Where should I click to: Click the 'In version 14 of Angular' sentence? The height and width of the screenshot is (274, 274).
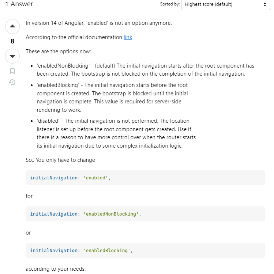click(x=99, y=23)
